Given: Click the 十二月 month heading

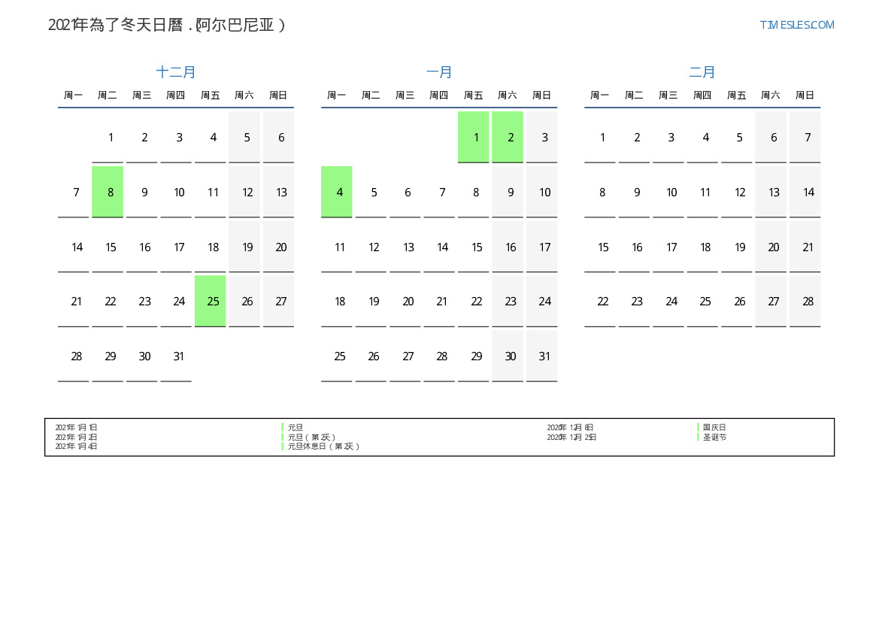Looking at the screenshot, I should pos(176,72).
